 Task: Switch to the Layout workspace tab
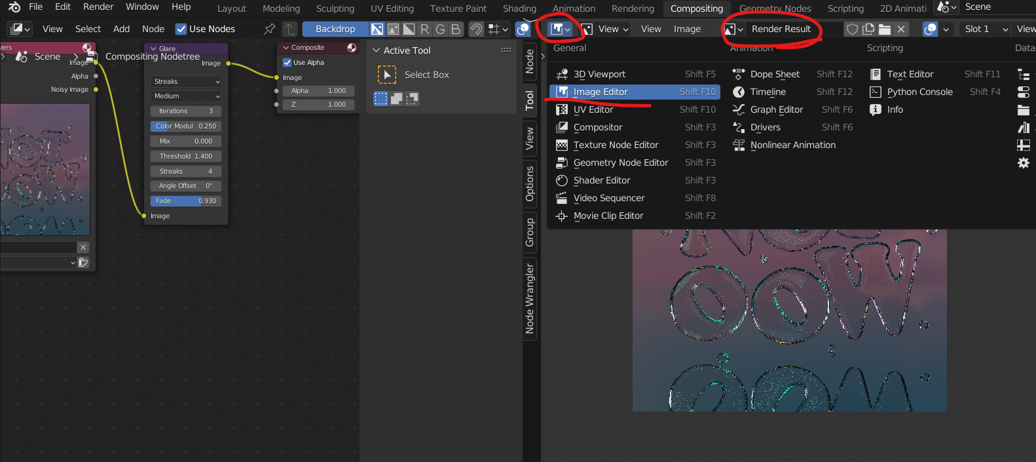(232, 9)
